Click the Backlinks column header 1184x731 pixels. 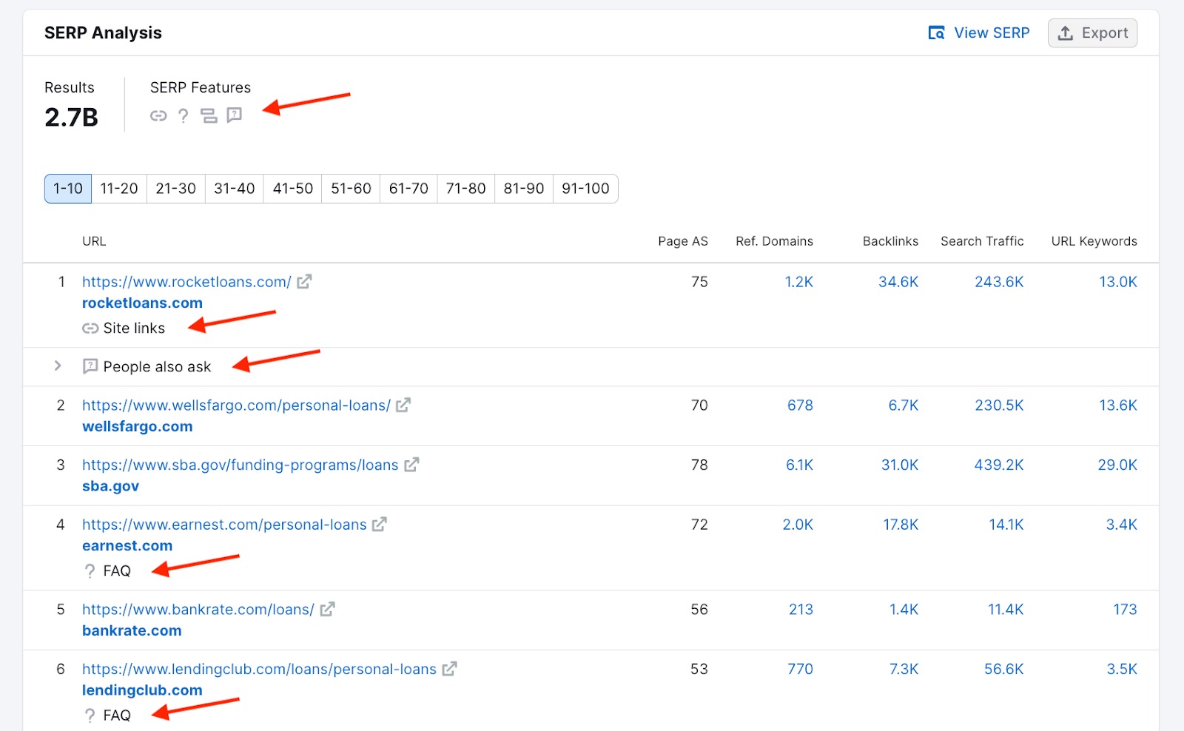890,241
